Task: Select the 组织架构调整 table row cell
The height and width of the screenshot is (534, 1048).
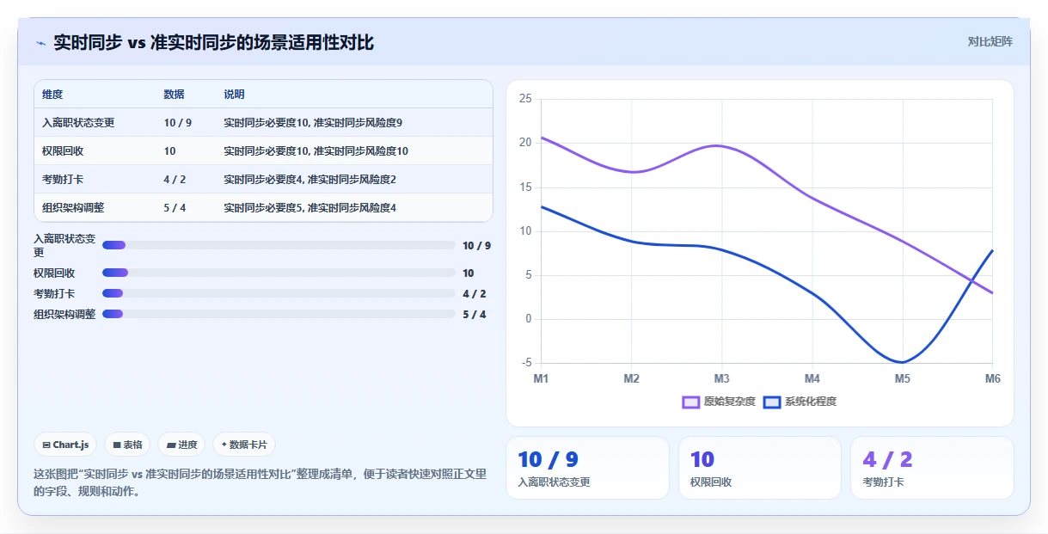Action: tap(73, 208)
